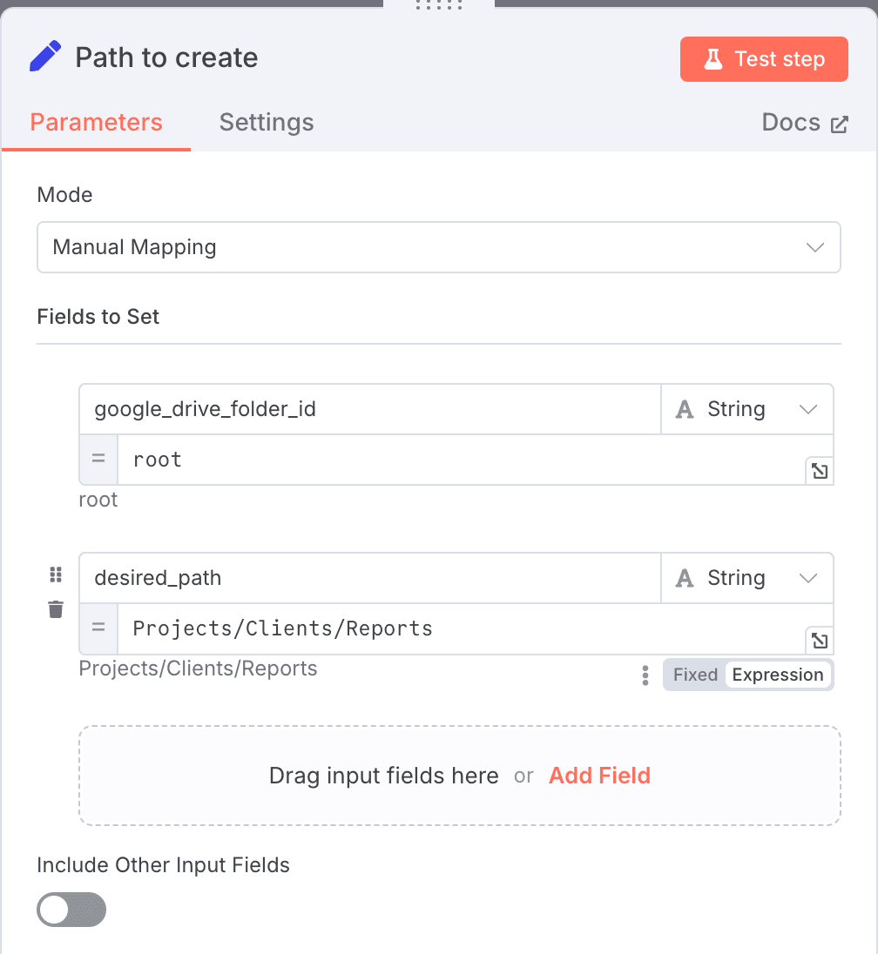This screenshot has height=954, width=878.
Task: Click the google_drive_folder_id name field
Action: (370, 409)
